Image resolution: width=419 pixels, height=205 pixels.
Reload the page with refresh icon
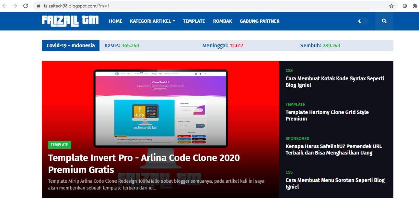(26, 6)
